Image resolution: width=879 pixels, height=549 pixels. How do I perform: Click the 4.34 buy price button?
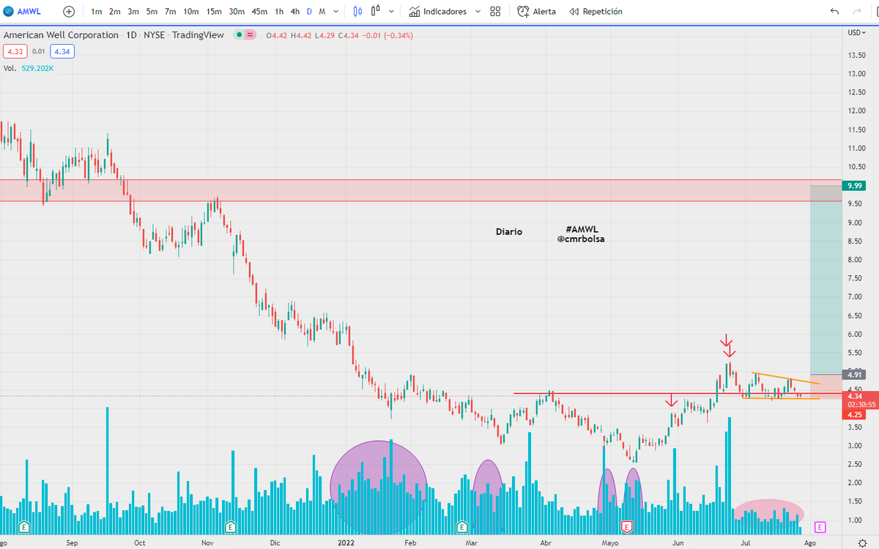tap(62, 51)
